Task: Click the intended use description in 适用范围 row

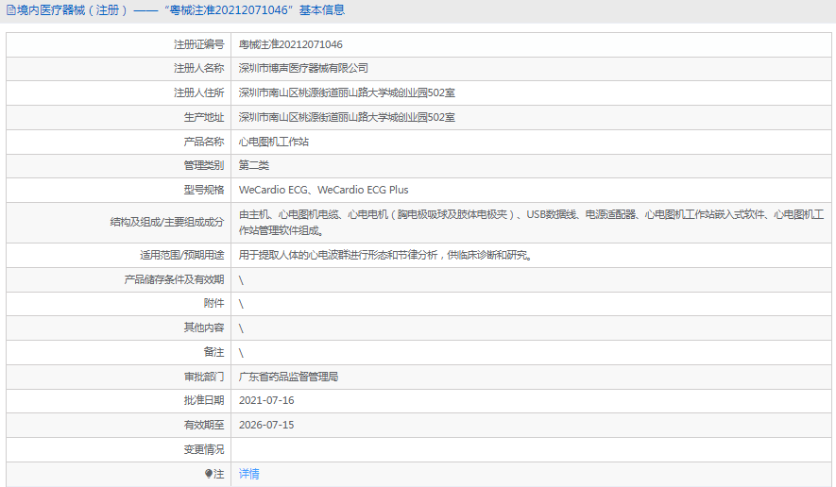Action: point(384,255)
